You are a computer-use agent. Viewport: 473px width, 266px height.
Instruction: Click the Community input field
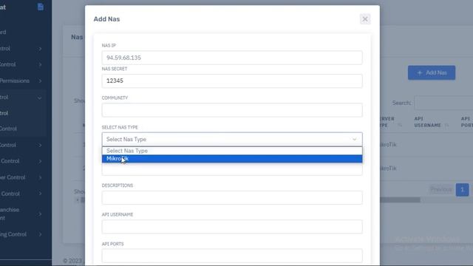coord(232,110)
